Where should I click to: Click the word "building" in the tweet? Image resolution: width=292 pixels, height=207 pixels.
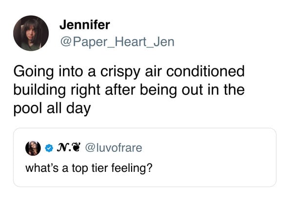coord(39,90)
